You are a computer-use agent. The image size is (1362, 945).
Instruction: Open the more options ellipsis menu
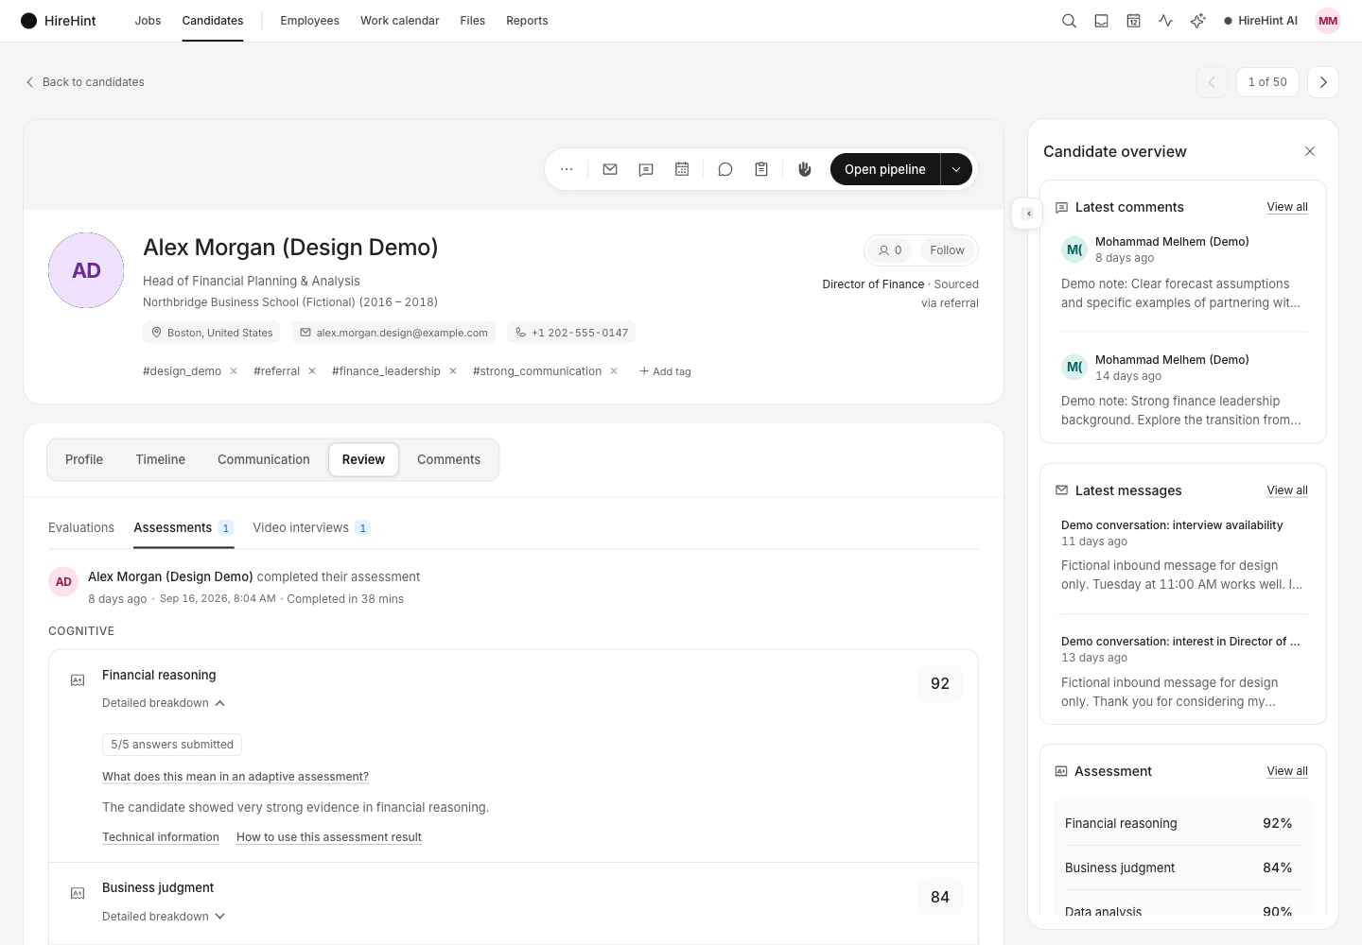(567, 169)
